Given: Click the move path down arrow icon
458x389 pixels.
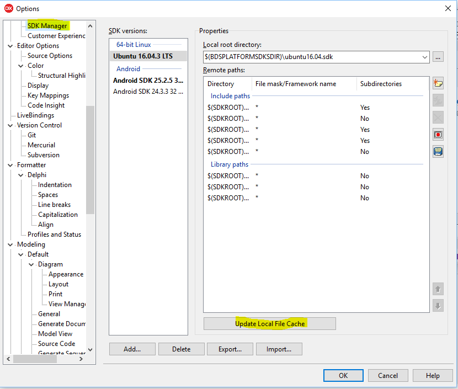Looking at the screenshot, I should tap(438, 306).
